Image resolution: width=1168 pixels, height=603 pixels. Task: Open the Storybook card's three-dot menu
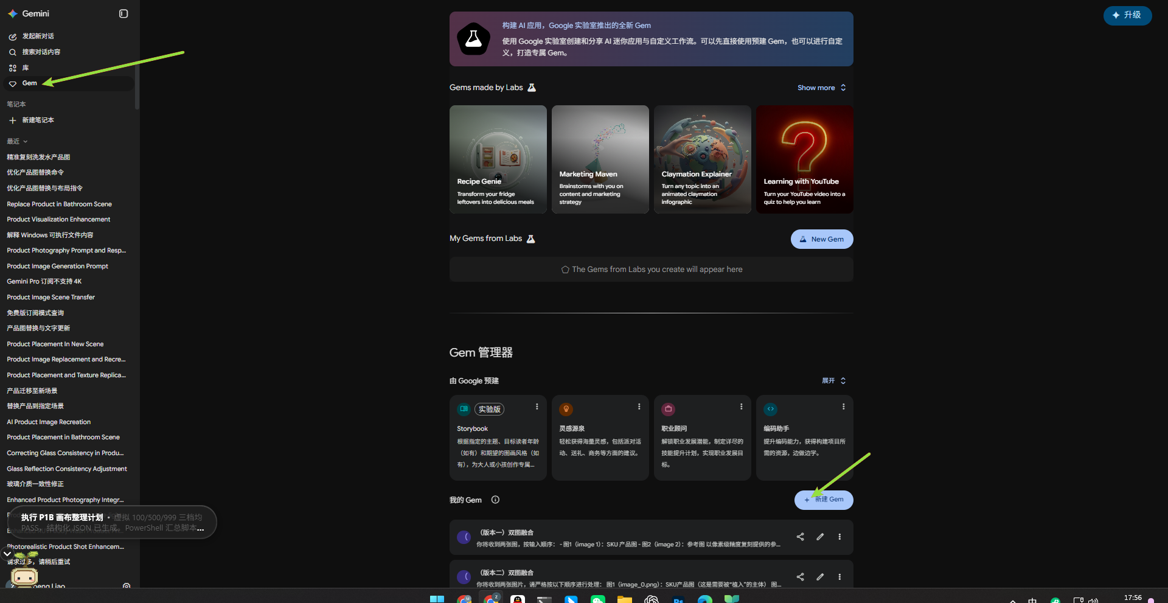click(x=537, y=406)
